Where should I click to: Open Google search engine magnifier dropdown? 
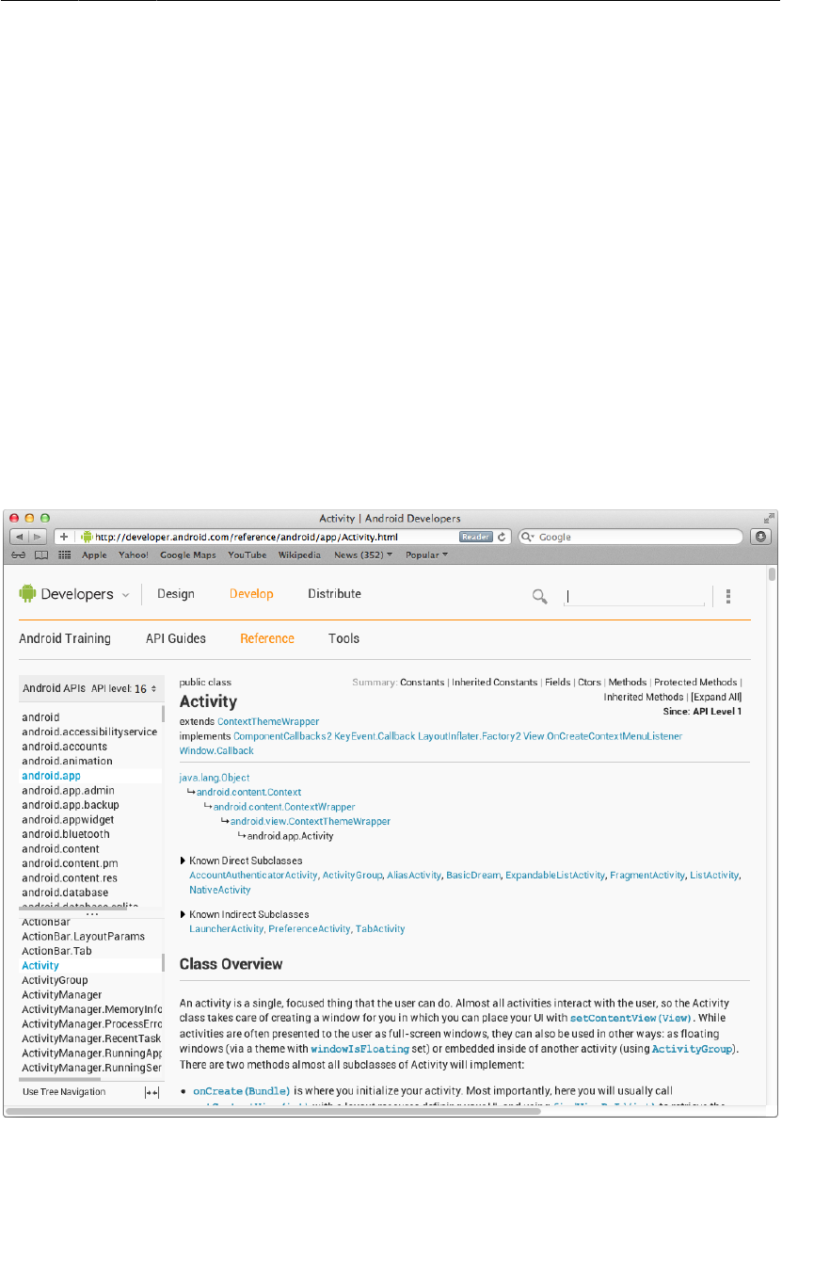coord(529,537)
